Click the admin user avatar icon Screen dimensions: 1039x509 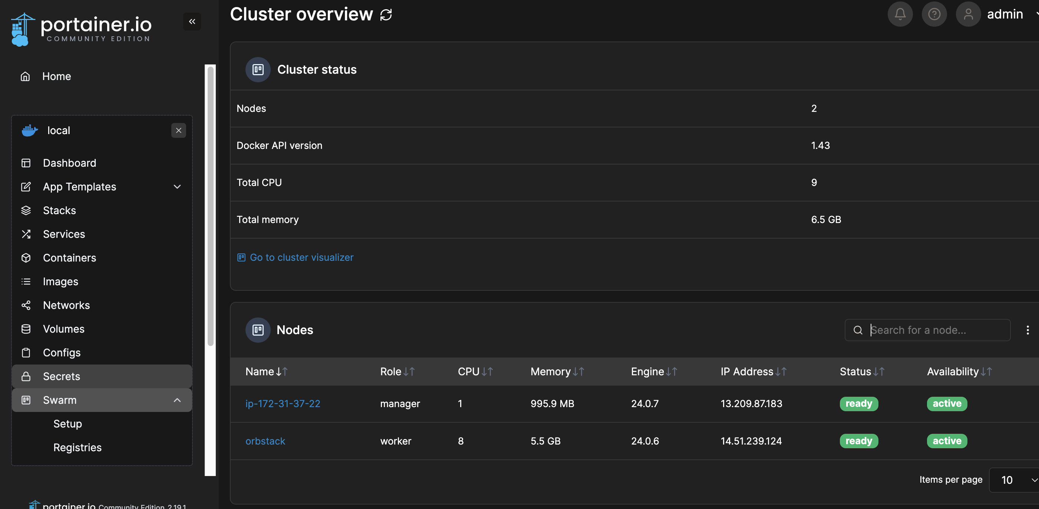coord(968,14)
